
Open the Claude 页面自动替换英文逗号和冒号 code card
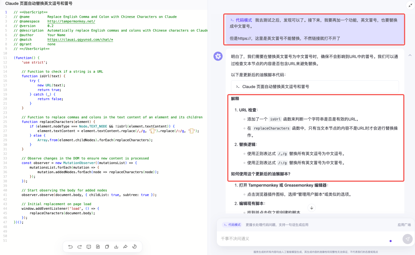(315, 86)
